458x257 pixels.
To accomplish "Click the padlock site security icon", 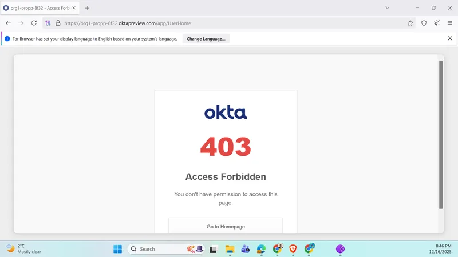I will click(58, 23).
